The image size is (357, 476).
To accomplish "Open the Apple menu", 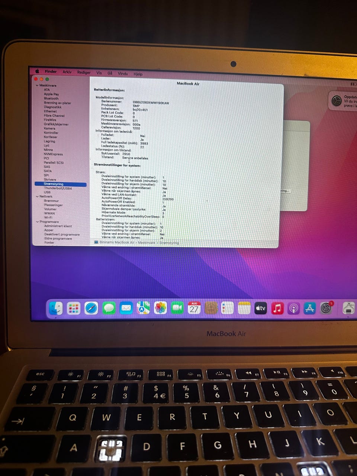I will (37, 71).
